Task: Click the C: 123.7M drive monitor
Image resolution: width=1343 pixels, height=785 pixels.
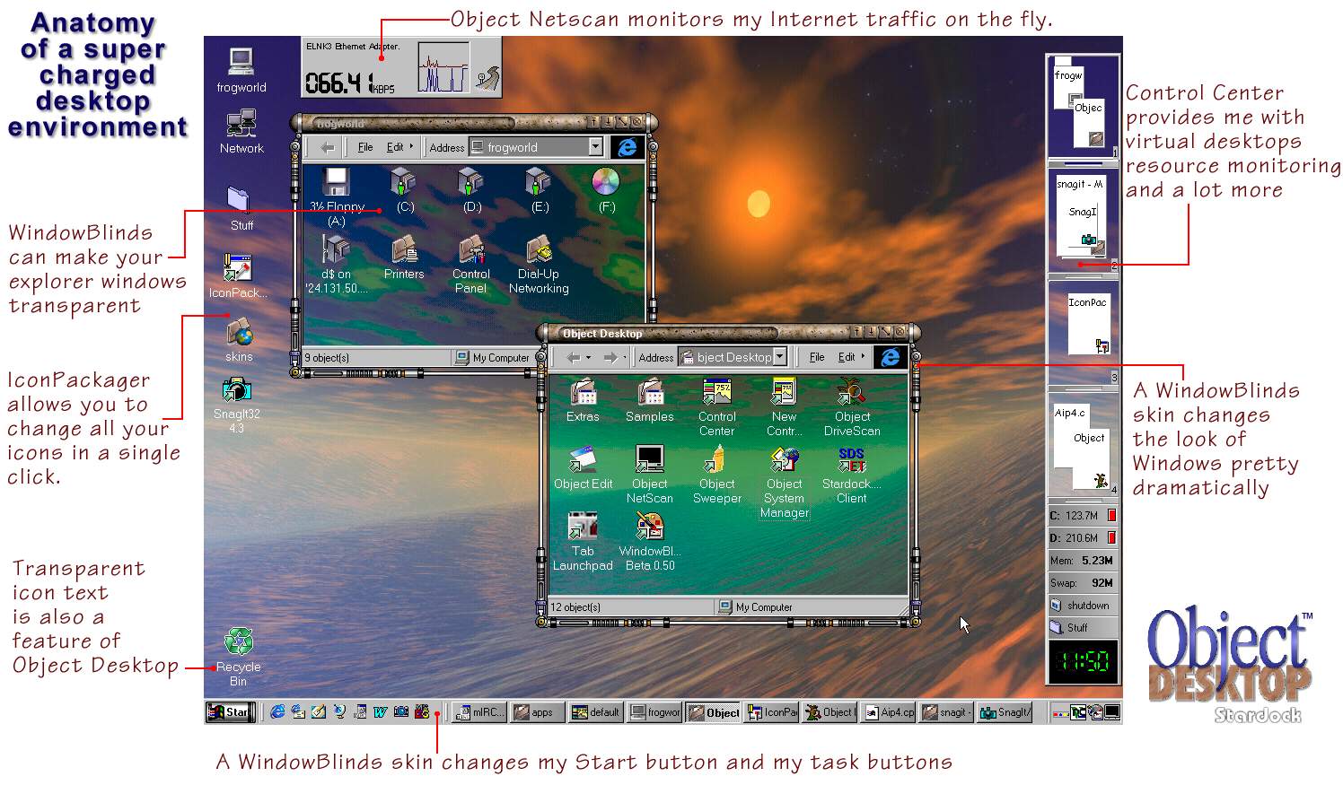Action: pyautogui.click(x=1084, y=516)
